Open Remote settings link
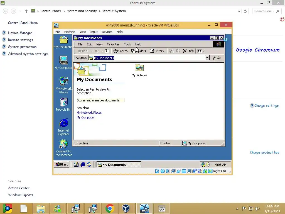The height and width of the screenshot is (214, 285). (20, 40)
